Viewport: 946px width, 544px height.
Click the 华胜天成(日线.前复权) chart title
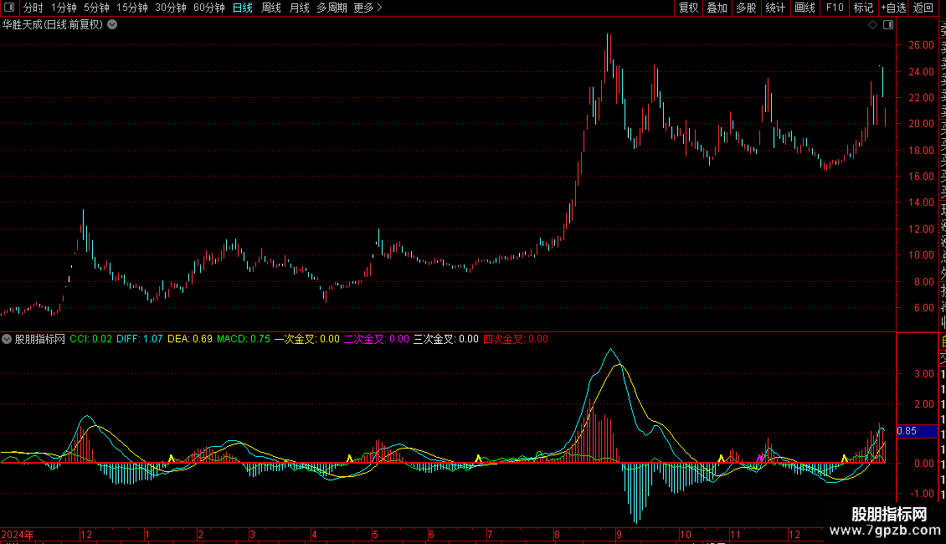coord(53,25)
